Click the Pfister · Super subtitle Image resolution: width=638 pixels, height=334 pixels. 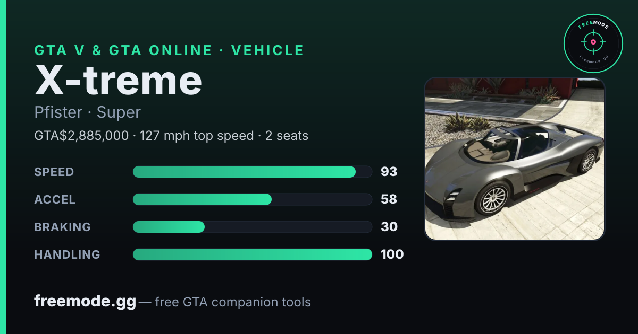[x=87, y=112]
